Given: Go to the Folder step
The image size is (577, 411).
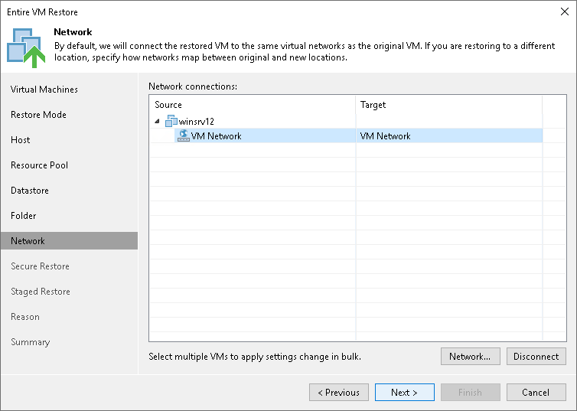Looking at the screenshot, I should (24, 216).
